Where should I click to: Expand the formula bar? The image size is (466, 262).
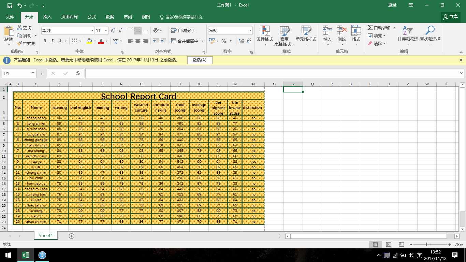click(462, 73)
